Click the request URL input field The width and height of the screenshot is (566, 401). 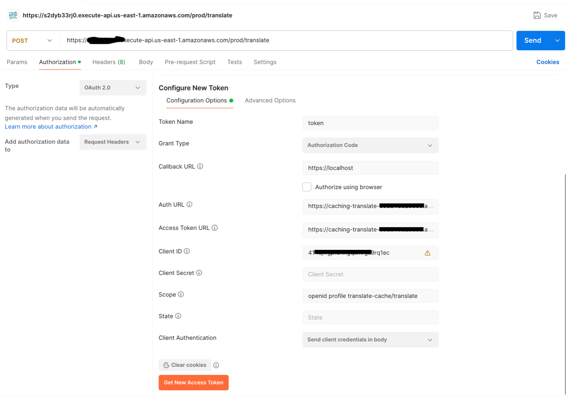pos(287,40)
